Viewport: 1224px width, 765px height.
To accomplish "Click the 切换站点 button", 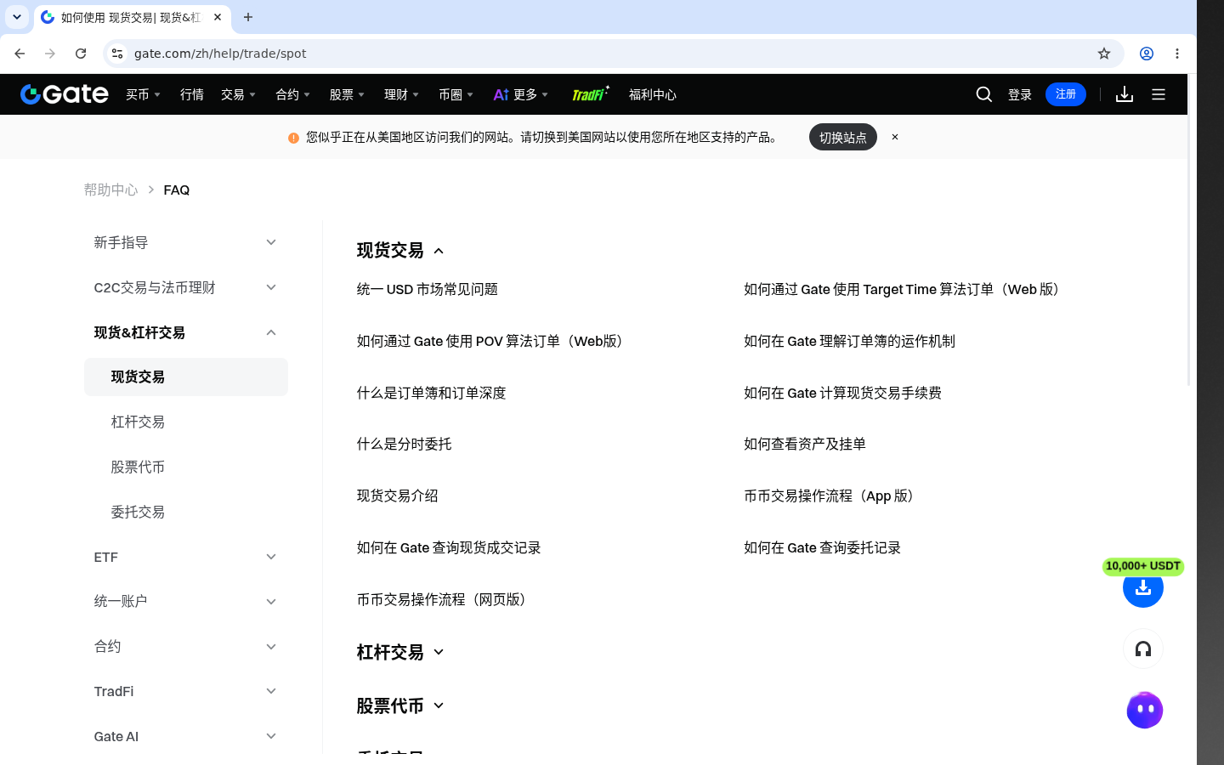I will click(x=843, y=137).
